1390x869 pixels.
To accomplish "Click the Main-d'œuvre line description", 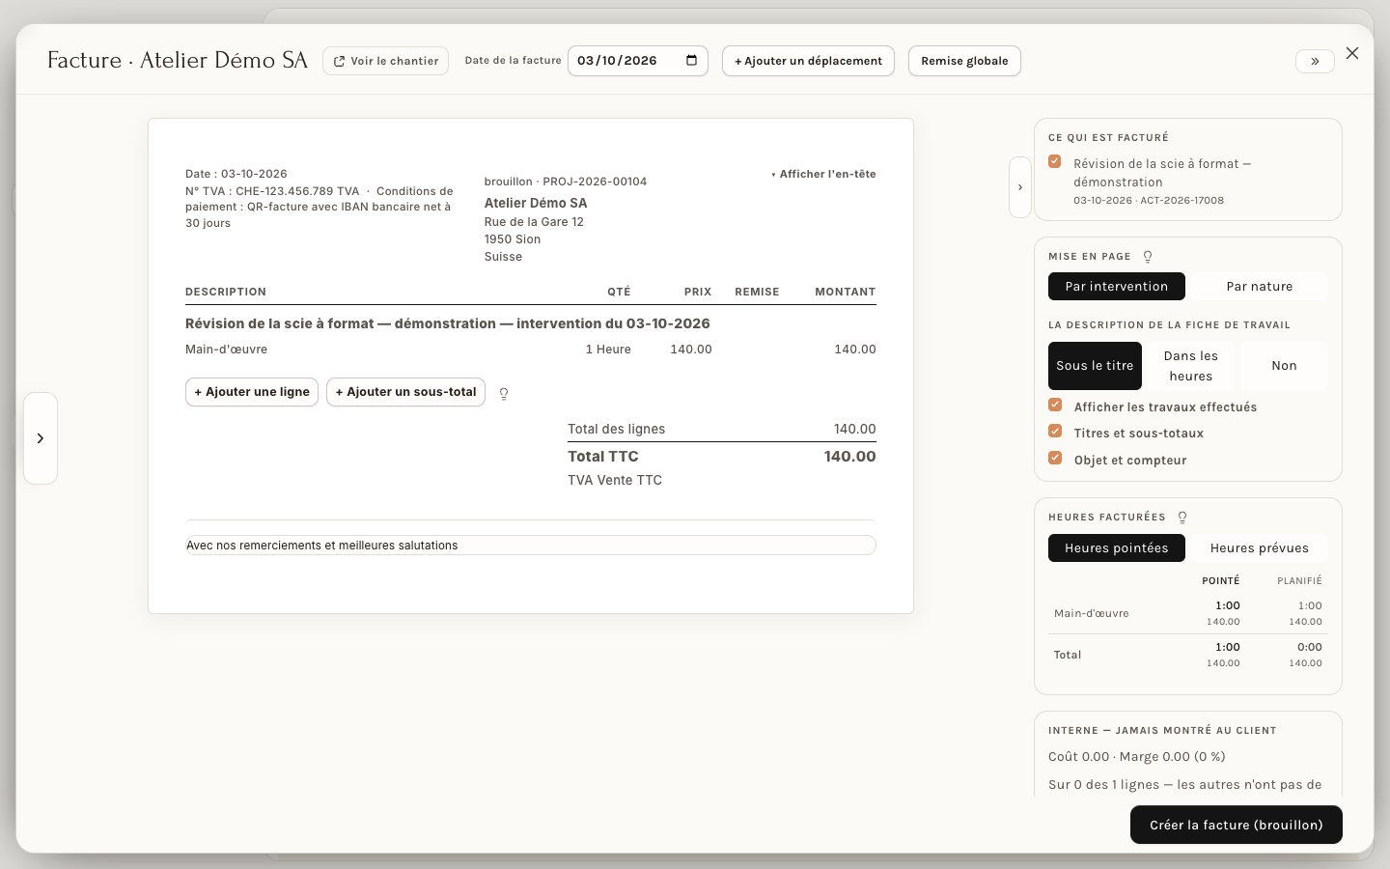I will [227, 350].
